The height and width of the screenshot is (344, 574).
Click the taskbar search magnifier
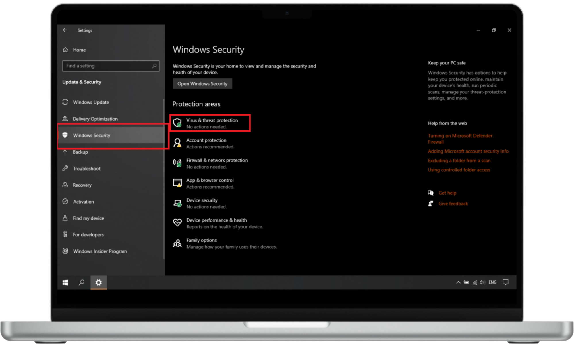pyautogui.click(x=82, y=282)
